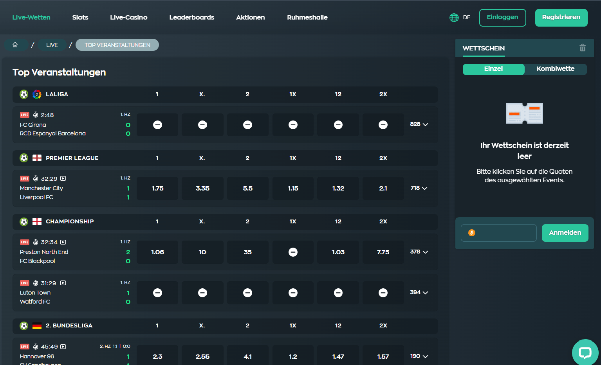The image size is (601, 365).
Task: Click the LaLiga league logo
Action: point(37,94)
